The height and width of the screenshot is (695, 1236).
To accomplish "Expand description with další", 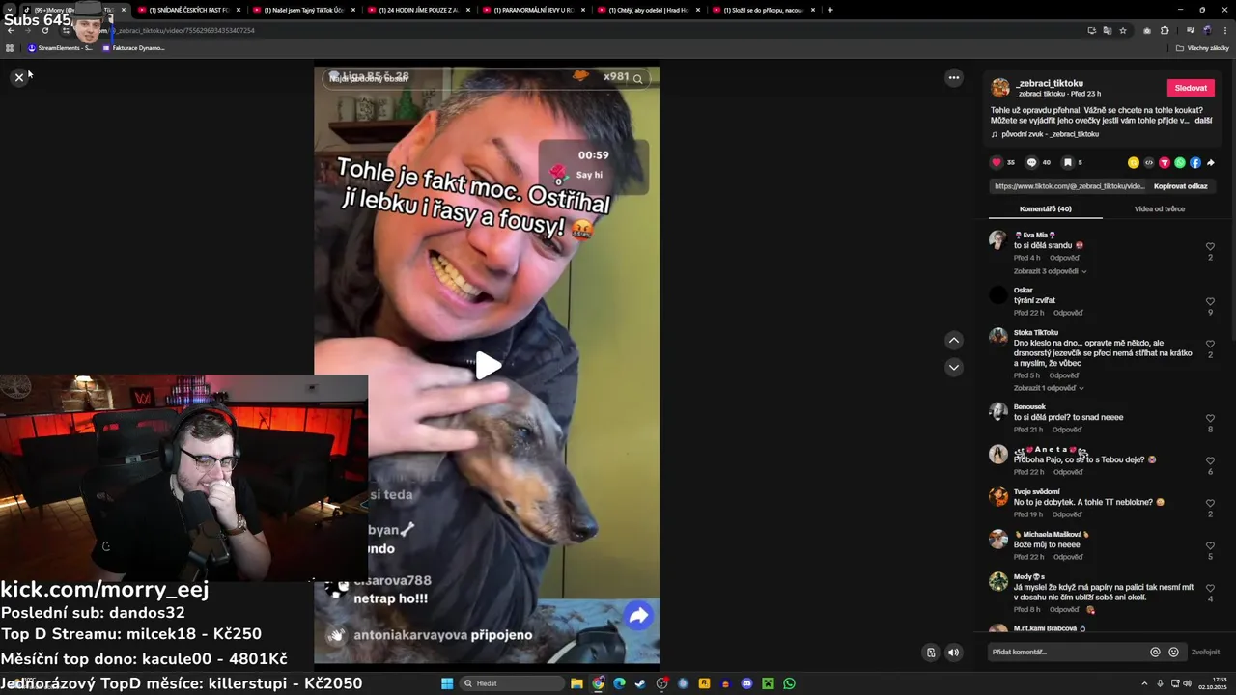I will (x=1203, y=121).
